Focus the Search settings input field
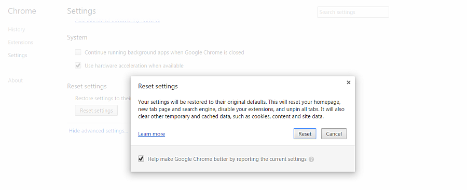Viewport: 467px width, 190px height. point(353,12)
